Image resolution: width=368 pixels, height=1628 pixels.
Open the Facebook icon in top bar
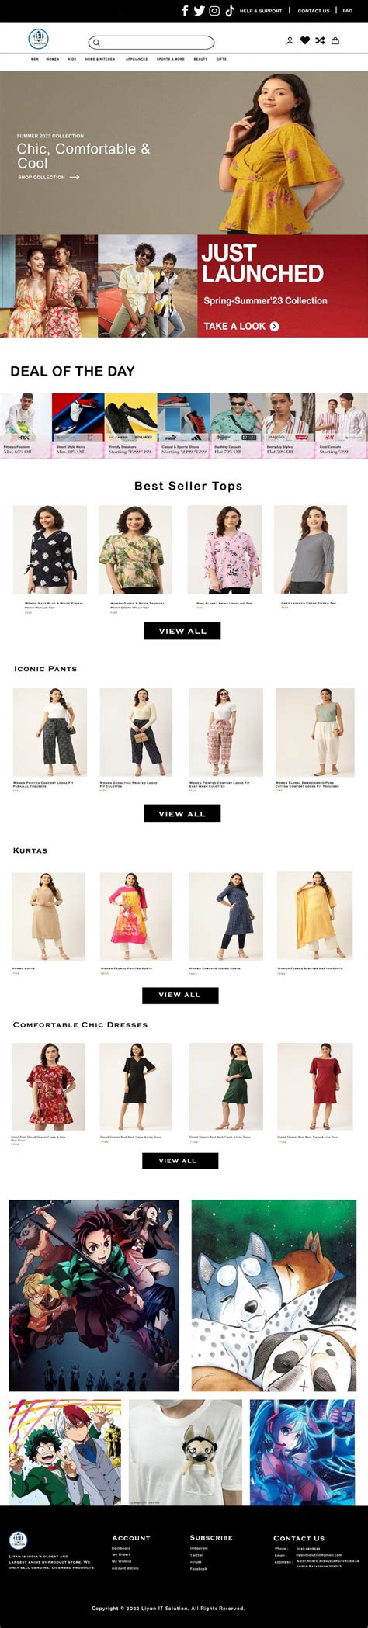pos(185,11)
